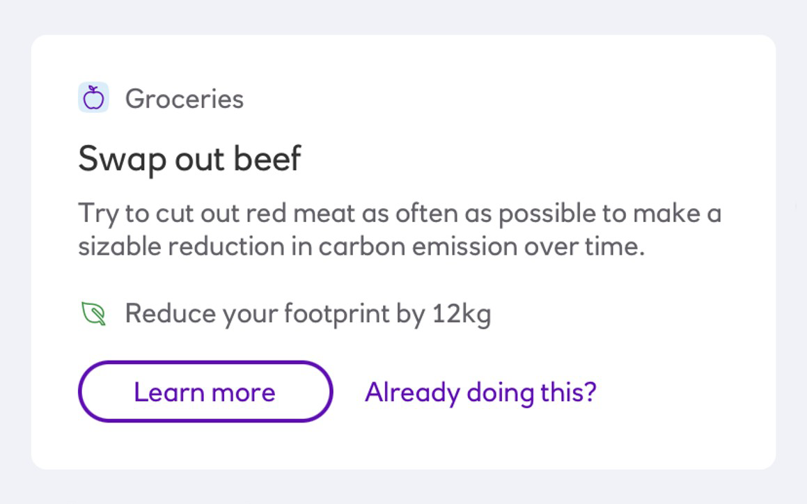Select the Groceries category label
Viewport: 807px width, 504px height.
pos(185,98)
